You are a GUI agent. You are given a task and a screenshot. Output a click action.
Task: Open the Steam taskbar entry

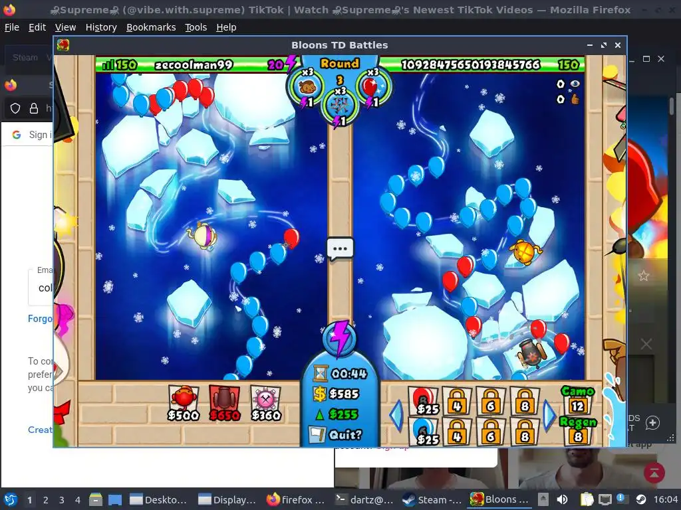432,499
